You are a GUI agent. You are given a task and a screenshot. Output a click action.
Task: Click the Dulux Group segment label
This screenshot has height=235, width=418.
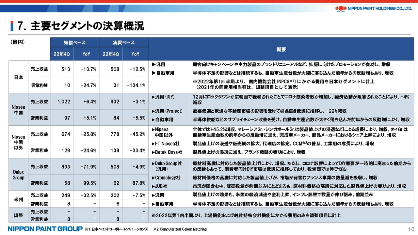pos(18,175)
